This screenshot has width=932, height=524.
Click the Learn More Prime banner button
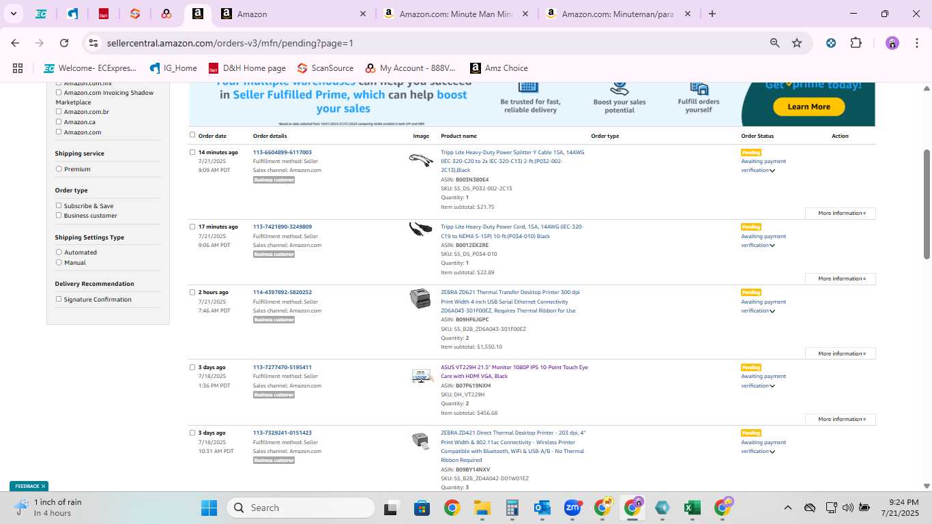pyautogui.click(x=809, y=106)
